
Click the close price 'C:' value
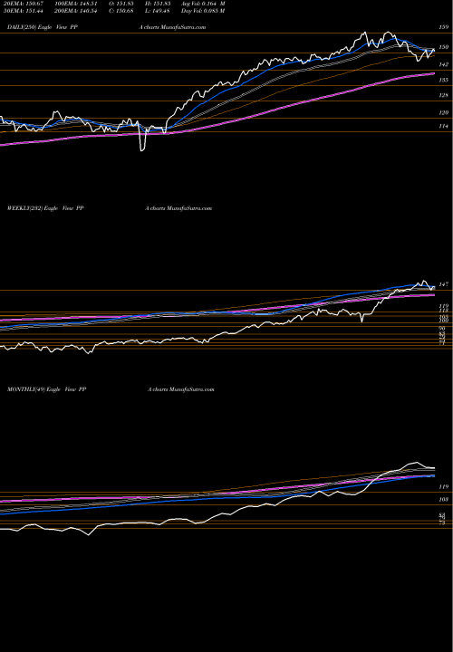(125, 11)
